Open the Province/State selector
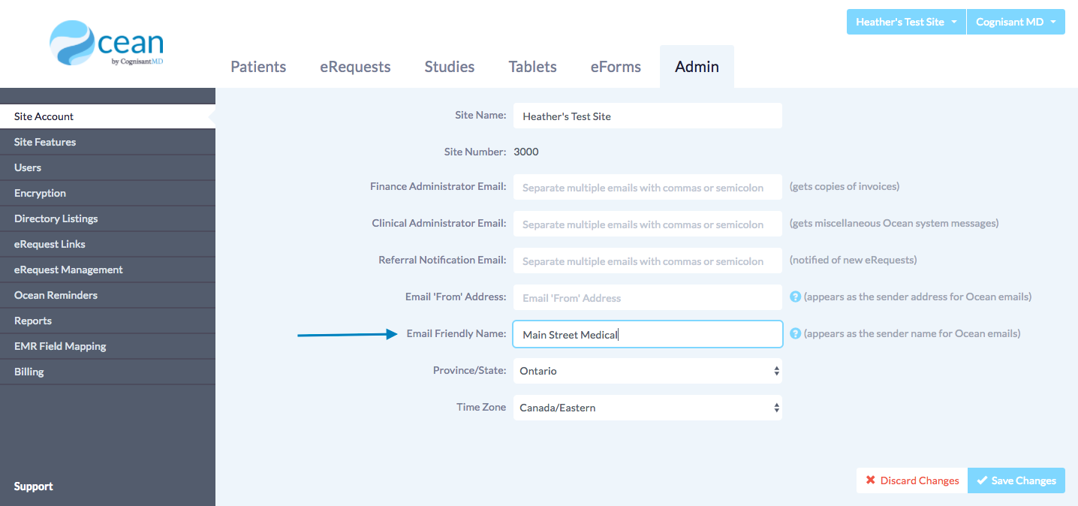 647,371
